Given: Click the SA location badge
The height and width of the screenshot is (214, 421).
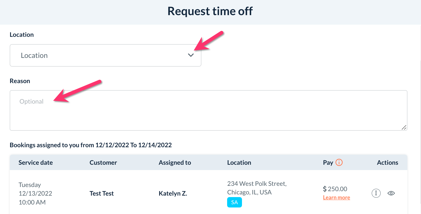Looking at the screenshot, I should click(x=235, y=202).
